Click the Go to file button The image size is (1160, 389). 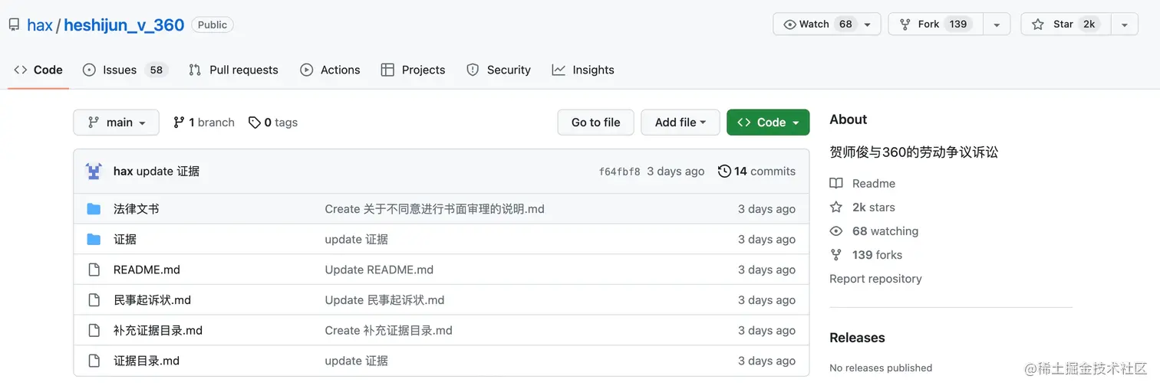[x=595, y=123]
